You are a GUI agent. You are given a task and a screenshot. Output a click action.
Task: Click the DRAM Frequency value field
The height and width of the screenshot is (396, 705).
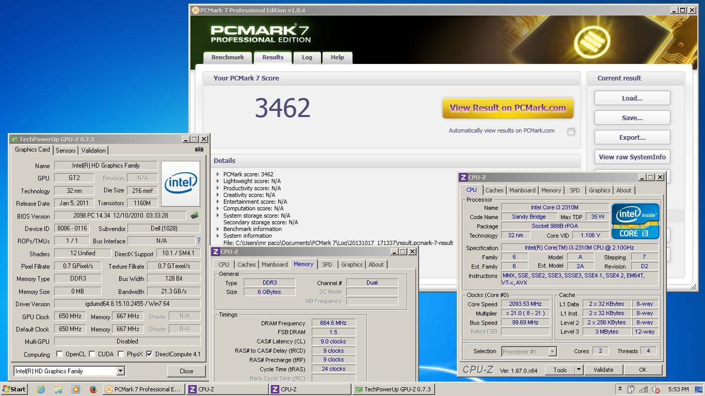333,323
